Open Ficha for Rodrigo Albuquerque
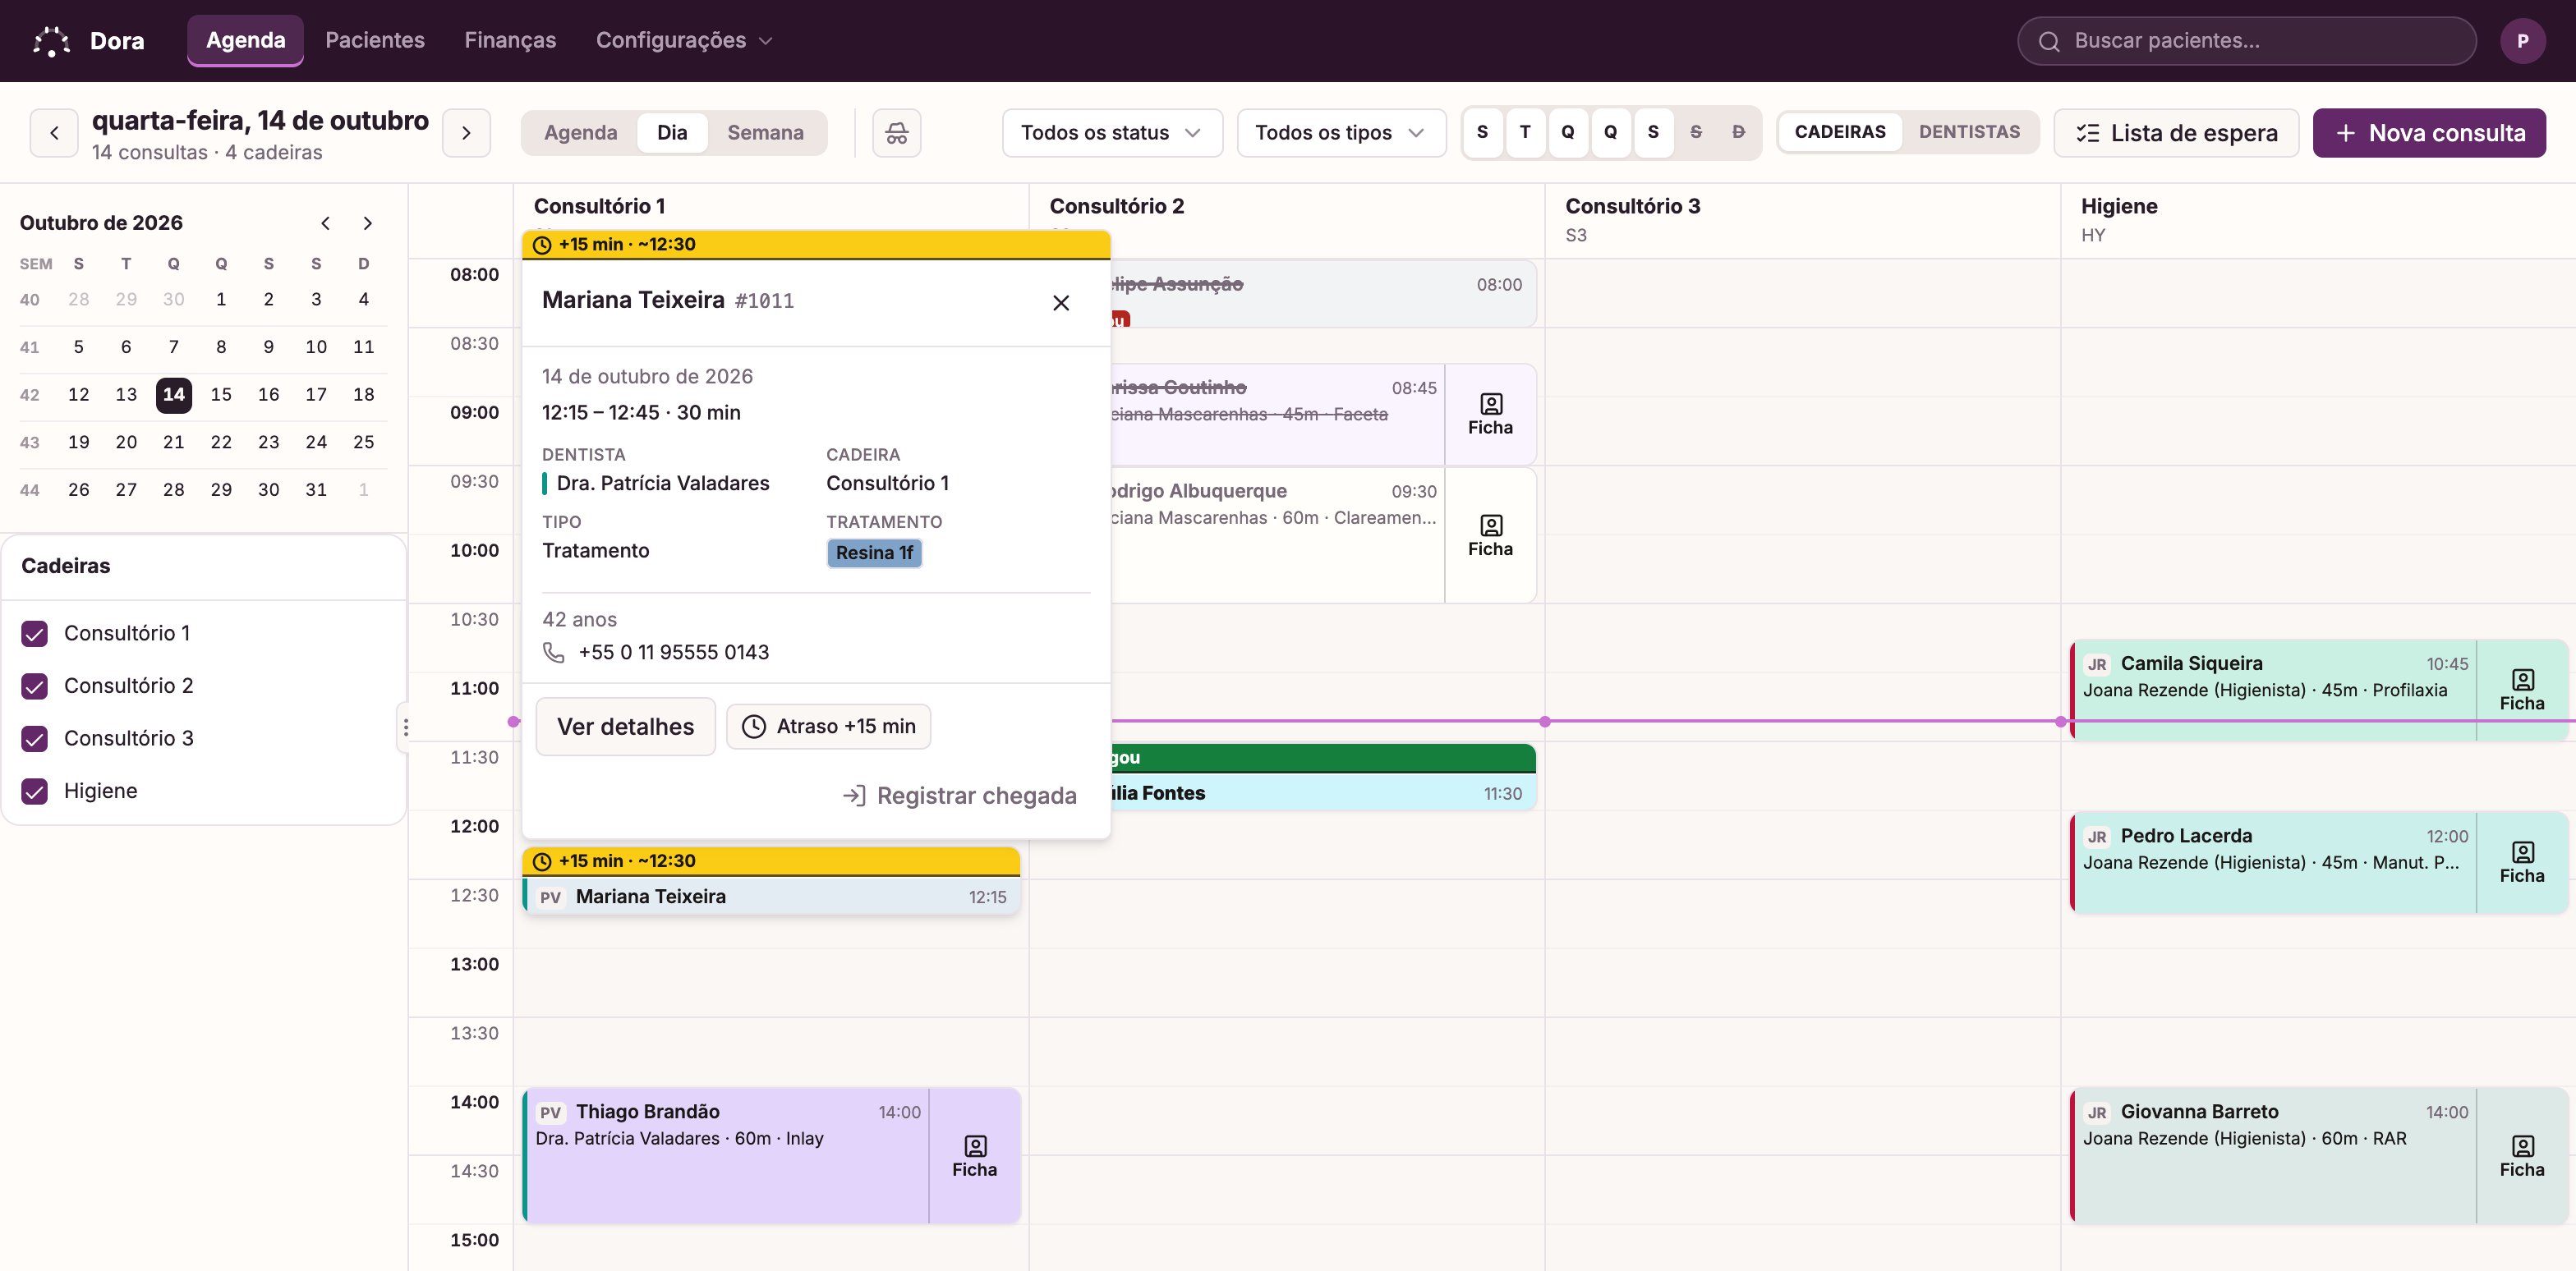2576x1271 pixels. tap(1490, 535)
